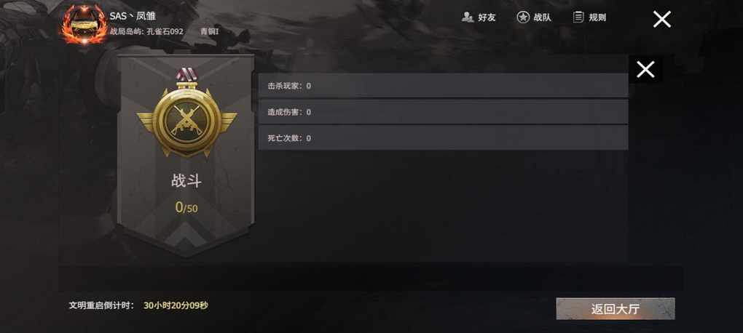Tap the flaming player avatar badge

(84, 25)
